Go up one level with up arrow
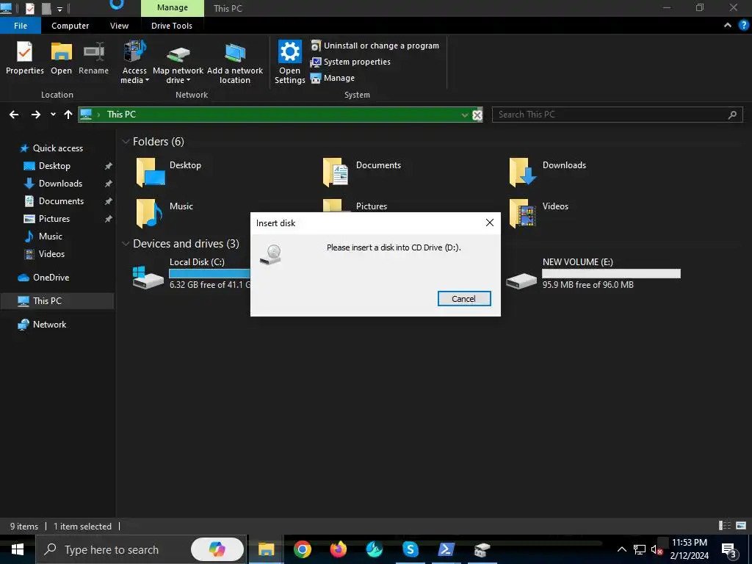 click(x=68, y=115)
